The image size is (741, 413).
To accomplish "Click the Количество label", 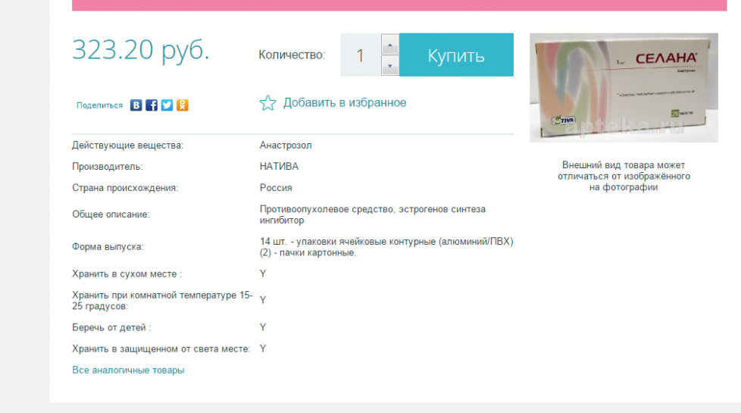I will 292,55.
